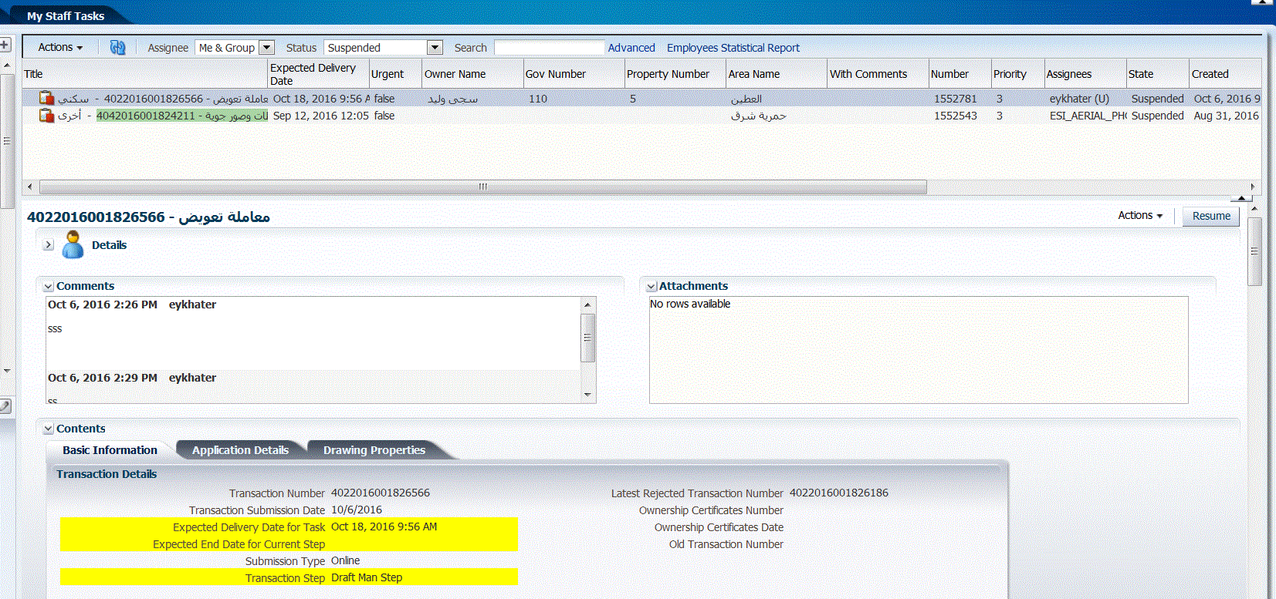The image size is (1276, 599).
Task: Click the ESI_AERIAL_PH assignee cell
Action: [x=1088, y=116]
